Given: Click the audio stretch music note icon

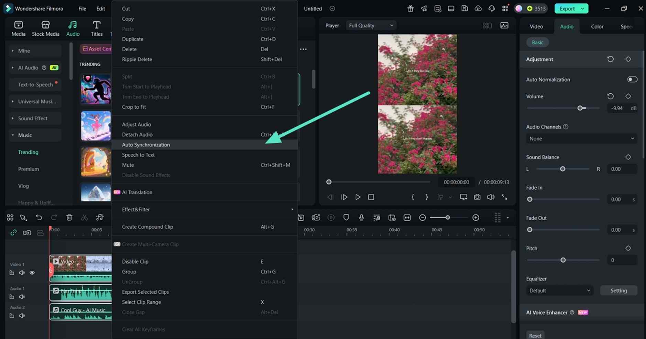Looking at the screenshot, I should click(100, 217).
